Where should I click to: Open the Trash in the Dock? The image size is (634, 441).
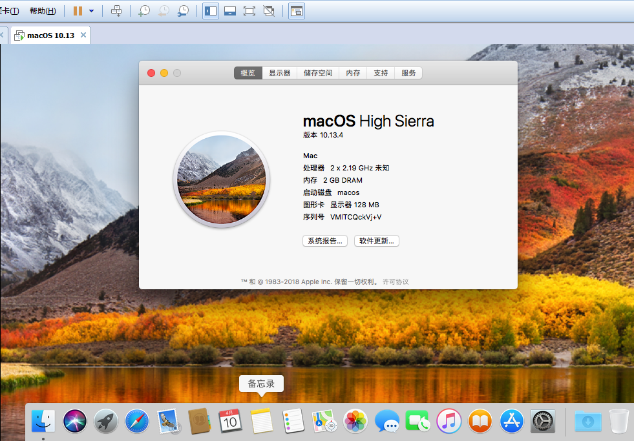618,421
